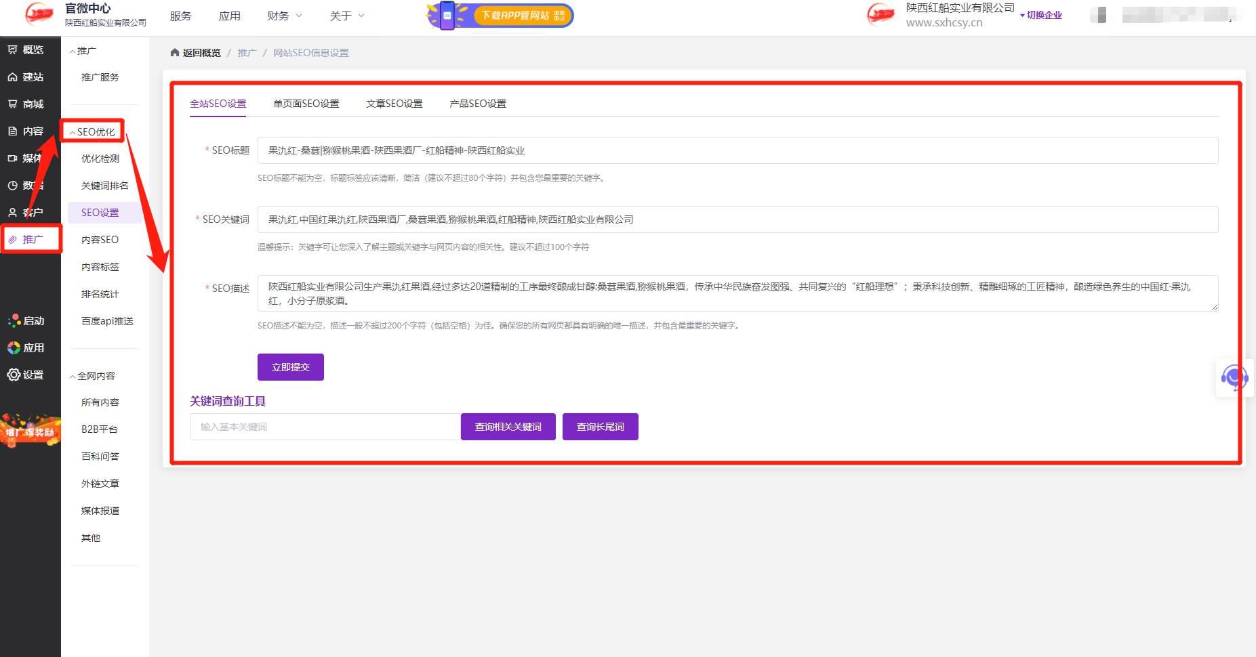
Task: Click the 立即提交 submit button
Action: tap(290, 366)
